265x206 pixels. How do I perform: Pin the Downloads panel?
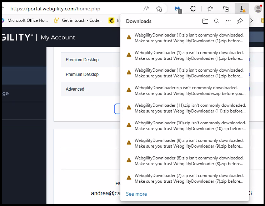(x=240, y=21)
